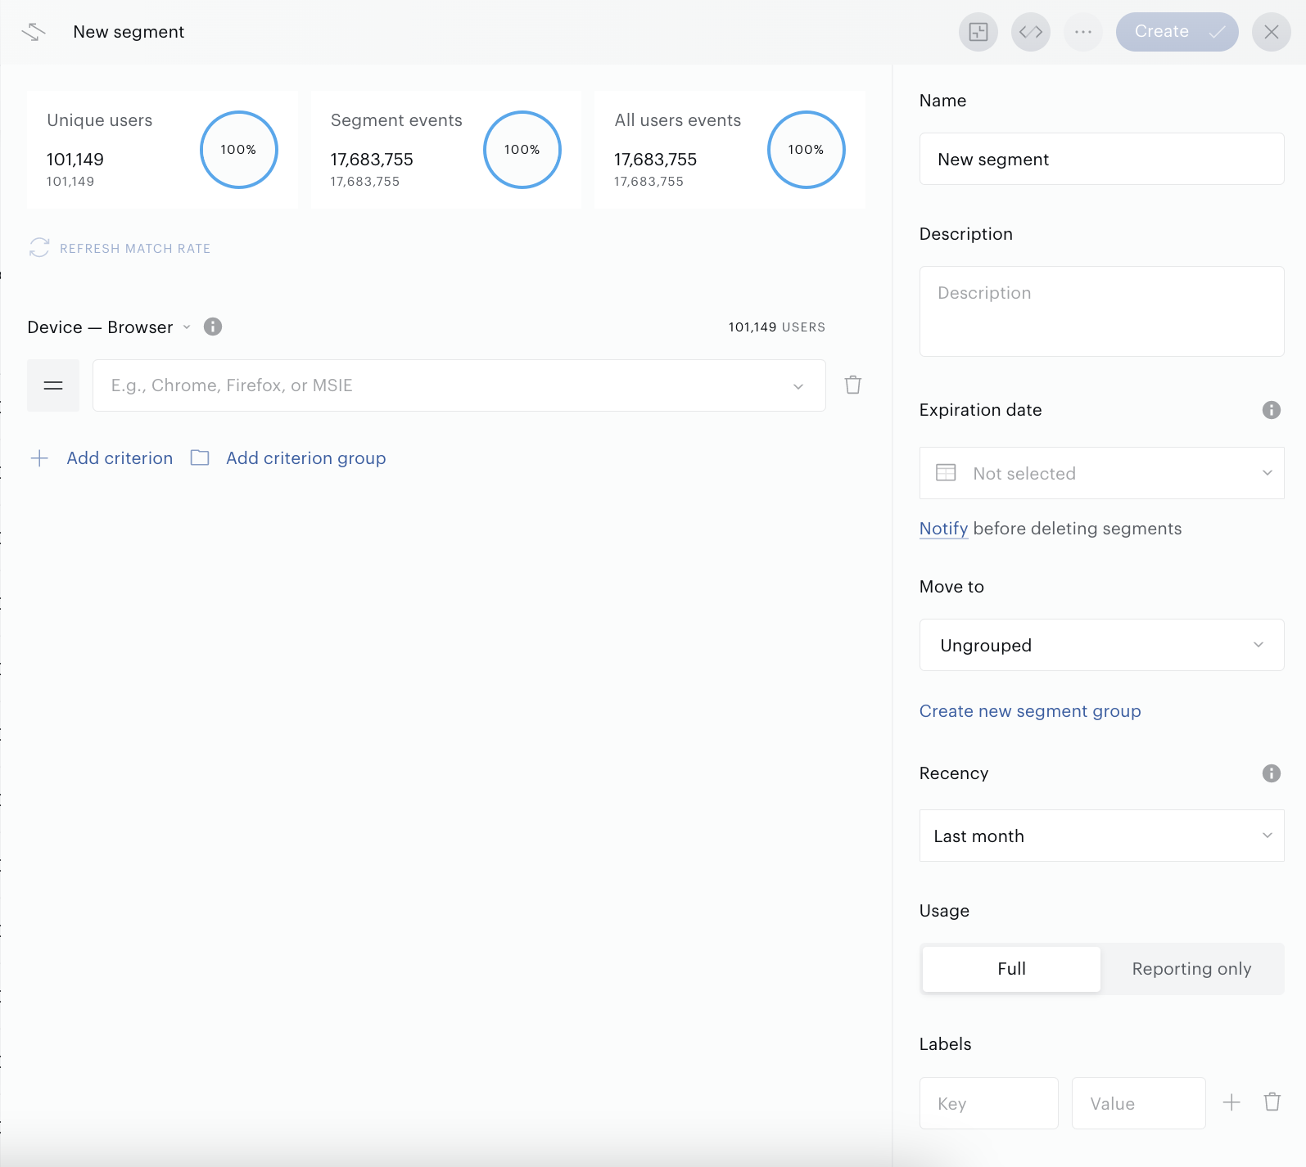Open the code view icon button

pos(1031,32)
